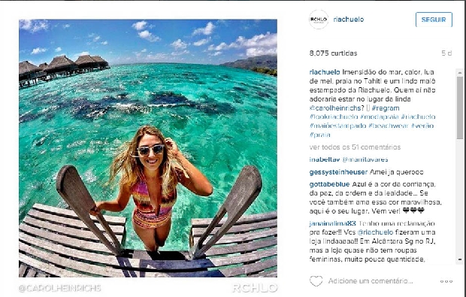Image resolution: width=466 pixels, height=297 pixels.
Task: Open the riachuelo username link in header
Action: coord(349,20)
